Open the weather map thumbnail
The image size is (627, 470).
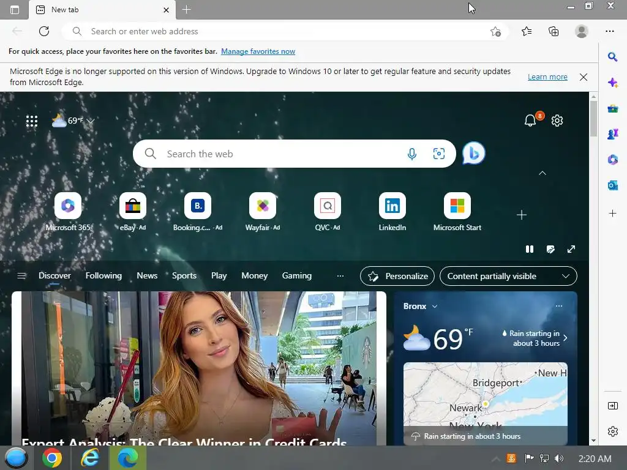pos(485,403)
